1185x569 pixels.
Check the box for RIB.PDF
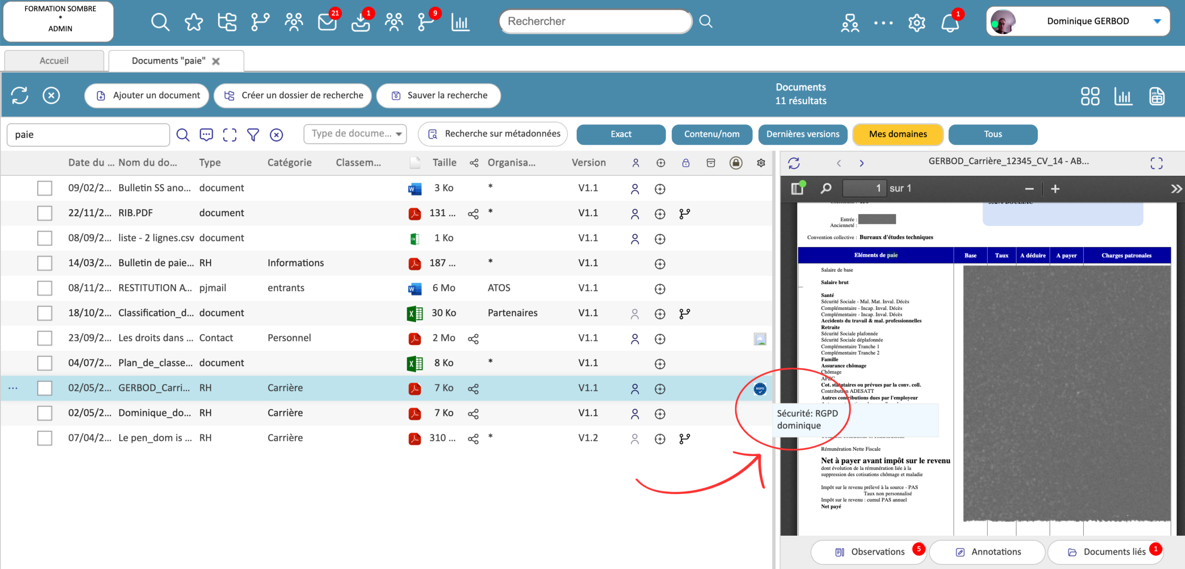click(x=45, y=213)
